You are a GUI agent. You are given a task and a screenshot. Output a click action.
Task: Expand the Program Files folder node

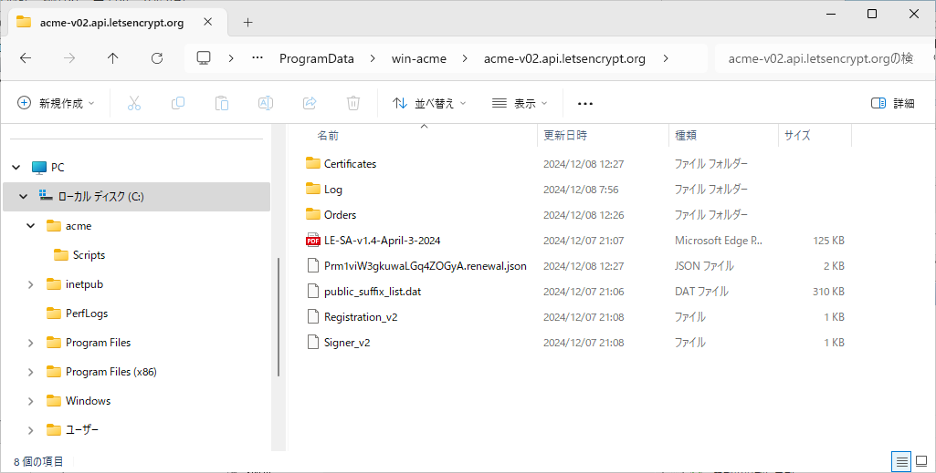tap(31, 343)
